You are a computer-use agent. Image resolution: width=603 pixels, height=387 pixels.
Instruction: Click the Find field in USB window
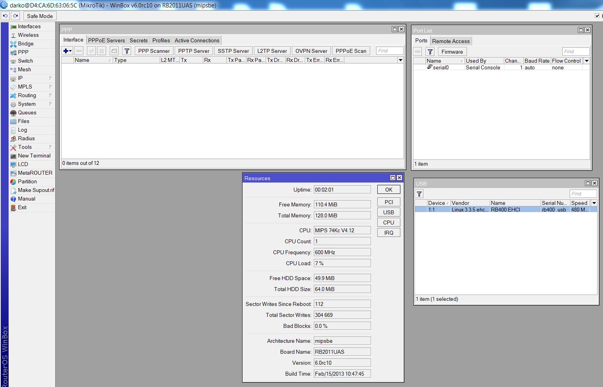coord(583,194)
